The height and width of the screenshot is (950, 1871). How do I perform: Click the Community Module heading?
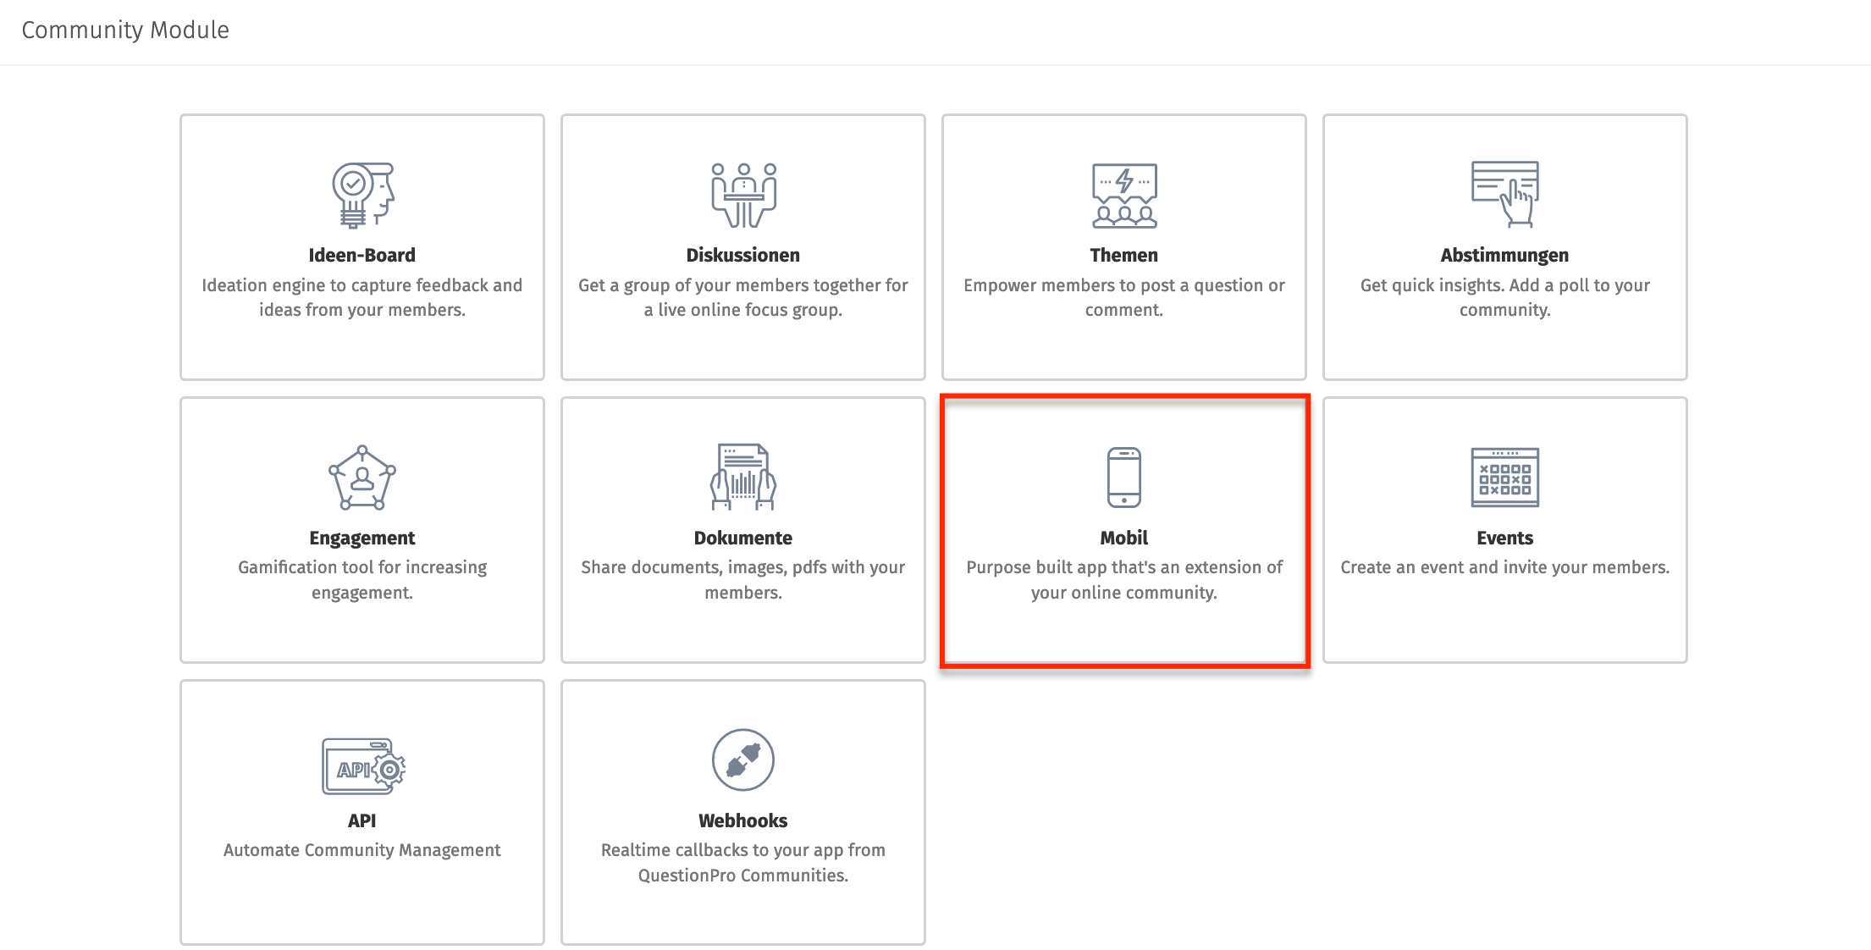[124, 30]
